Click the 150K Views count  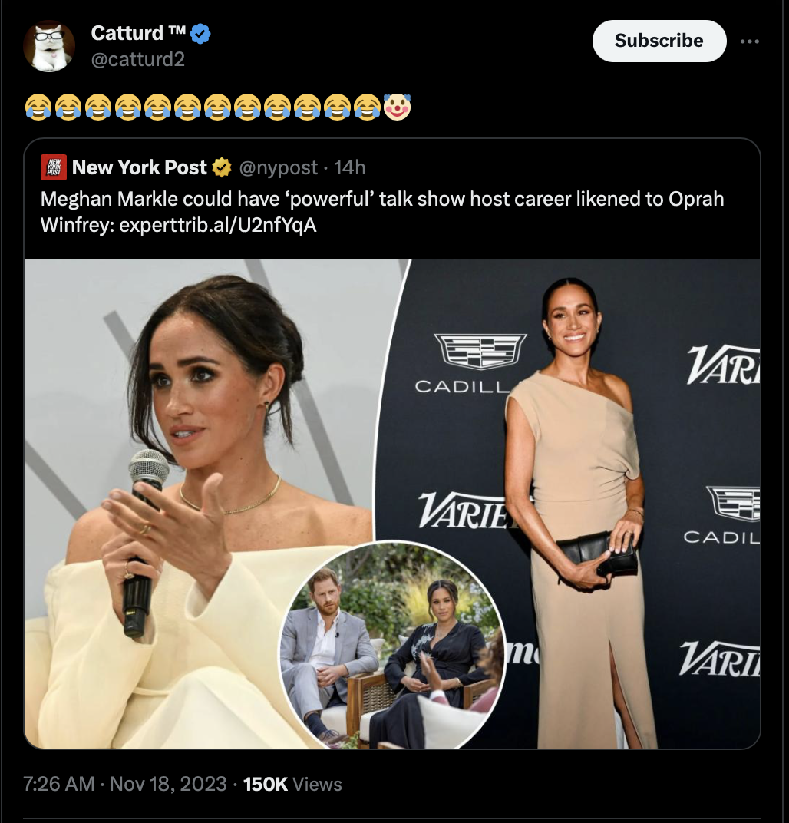click(292, 784)
